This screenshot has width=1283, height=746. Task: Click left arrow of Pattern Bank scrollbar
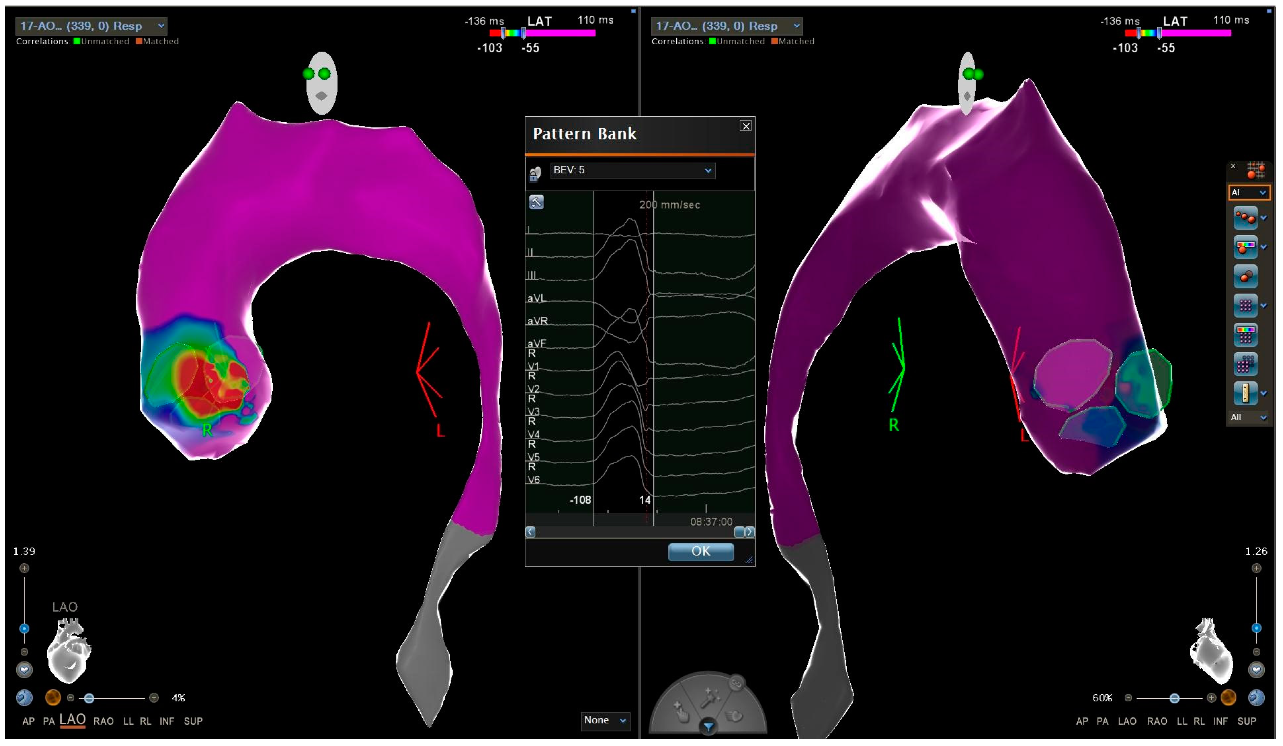[x=530, y=532]
